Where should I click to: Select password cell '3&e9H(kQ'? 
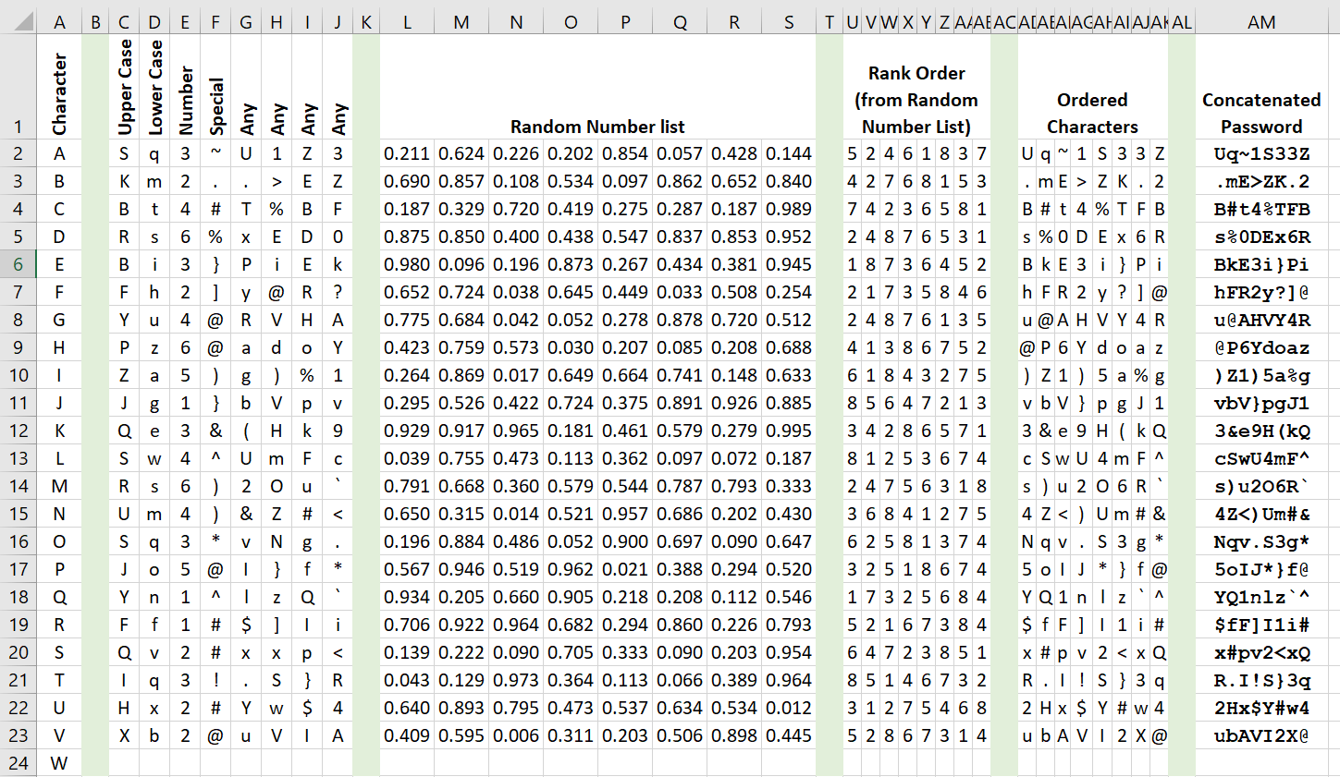(1261, 431)
